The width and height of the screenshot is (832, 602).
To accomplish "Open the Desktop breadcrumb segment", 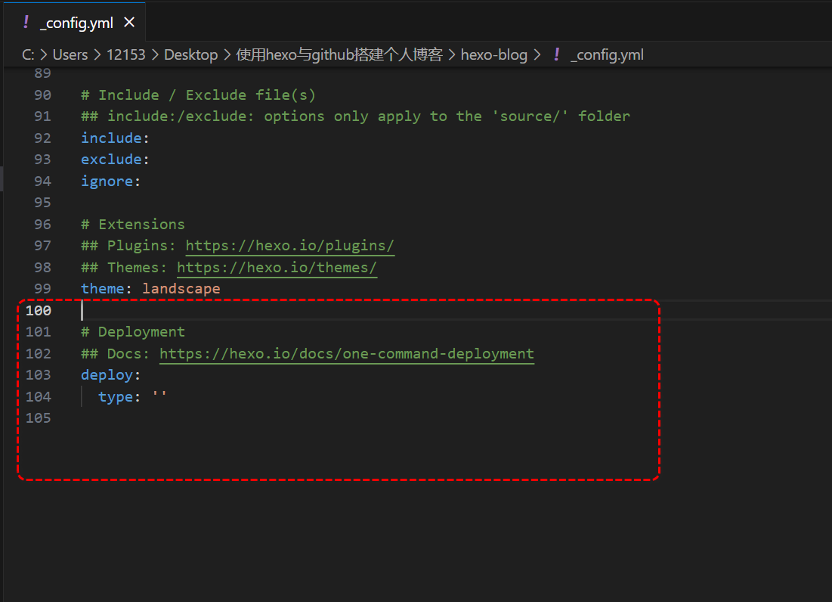I will (x=190, y=54).
